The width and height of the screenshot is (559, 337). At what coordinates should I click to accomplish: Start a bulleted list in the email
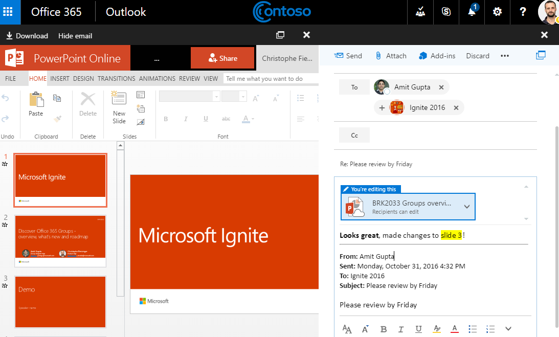[472, 329]
